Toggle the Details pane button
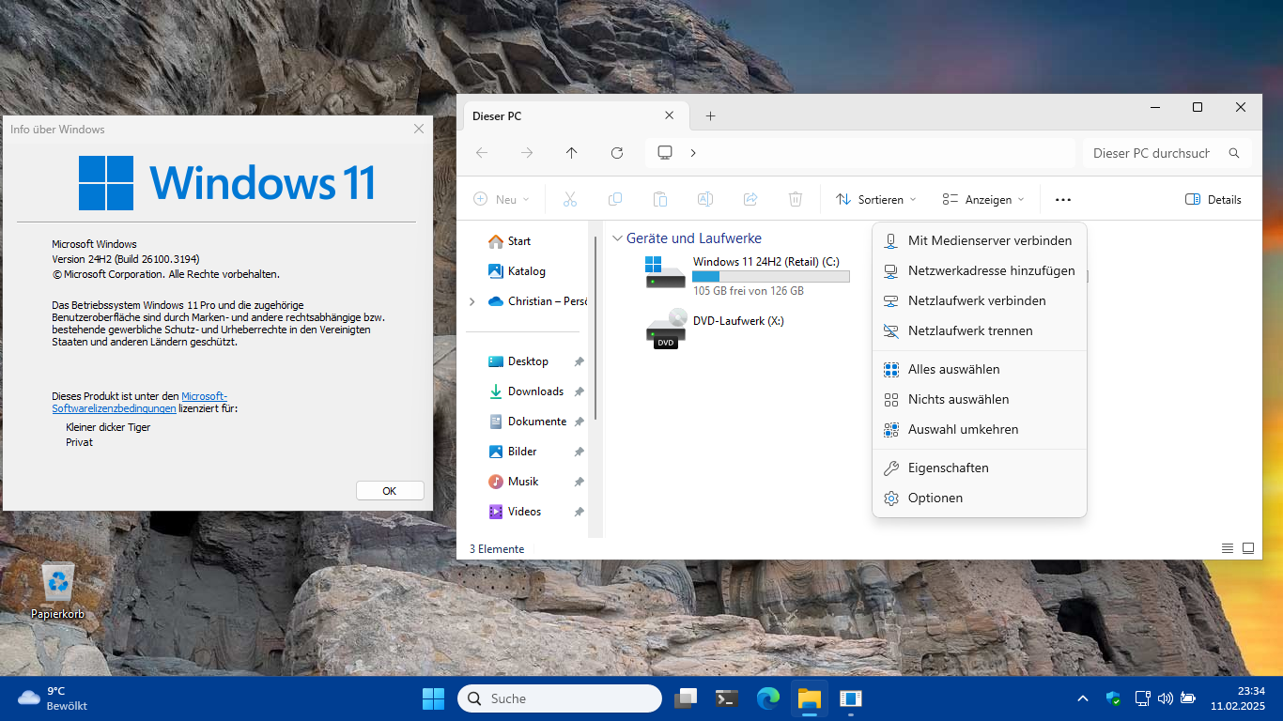This screenshot has width=1283, height=721. coord(1213,199)
